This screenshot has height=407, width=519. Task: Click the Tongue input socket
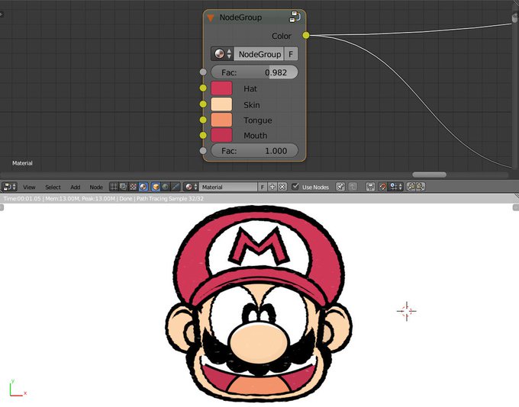[x=203, y=120]
